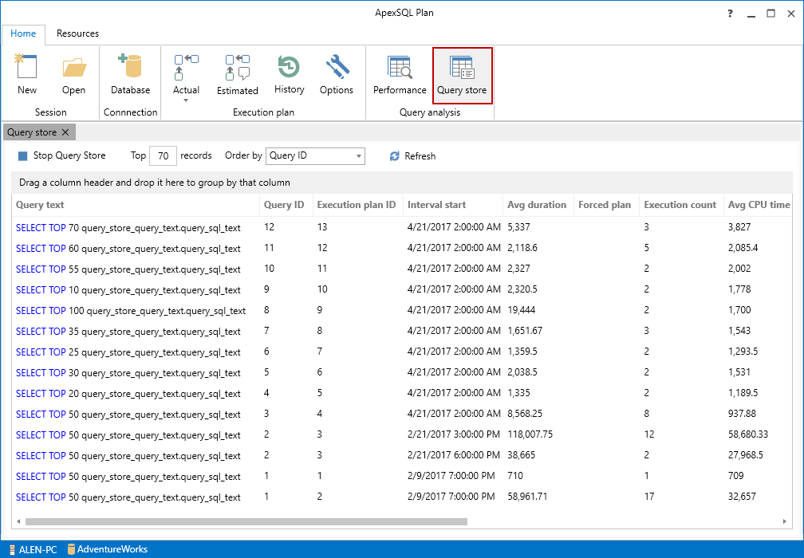
Task: Expand the Actual plan dropdown arrow
Action: point(186,100)
